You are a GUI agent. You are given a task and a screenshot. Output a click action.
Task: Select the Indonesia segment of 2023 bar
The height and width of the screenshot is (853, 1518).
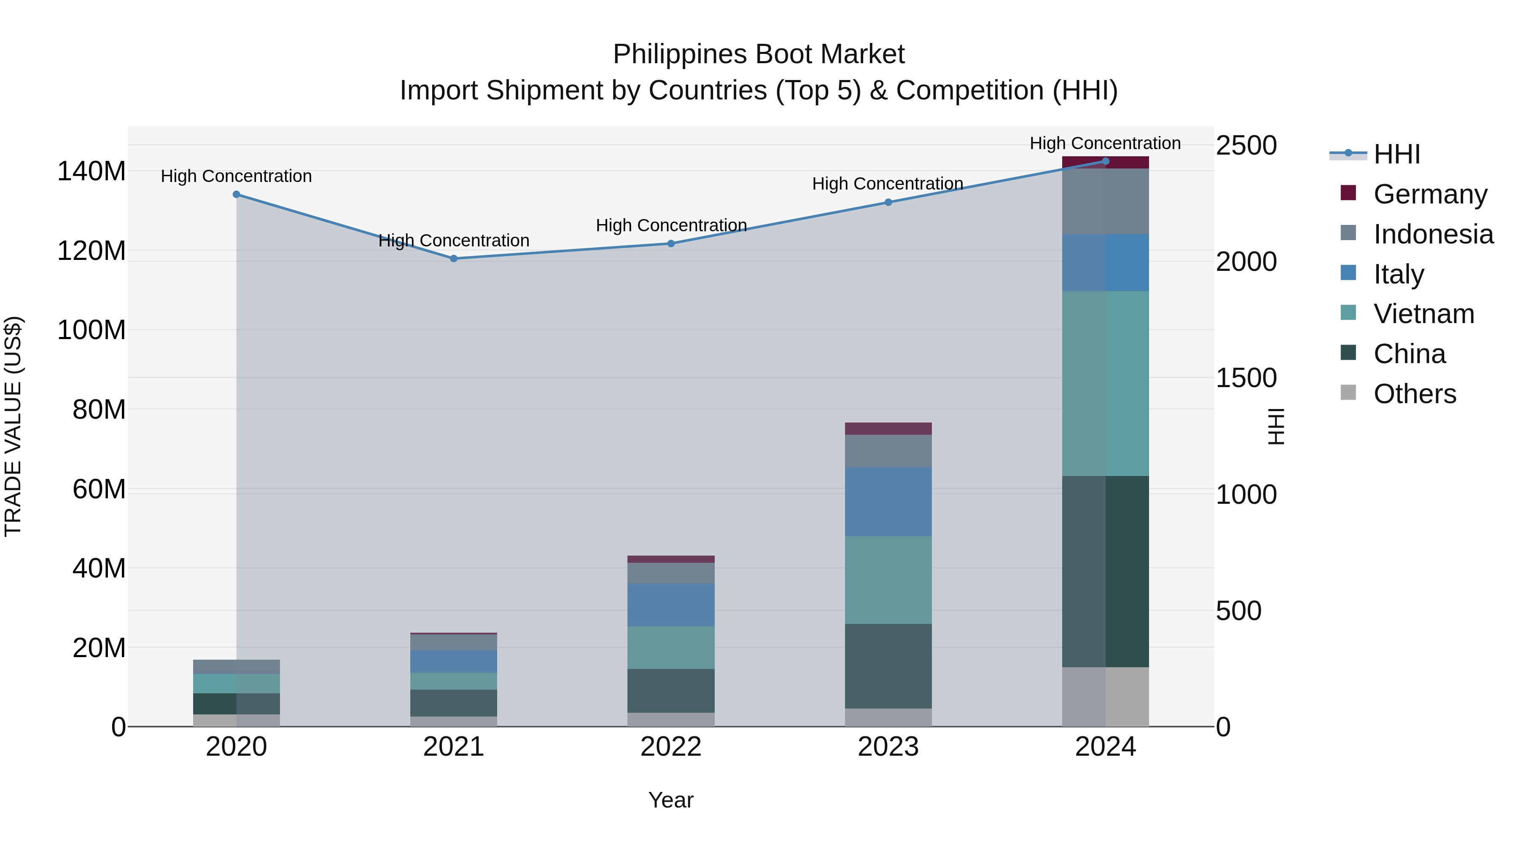(x=888, y=451)
